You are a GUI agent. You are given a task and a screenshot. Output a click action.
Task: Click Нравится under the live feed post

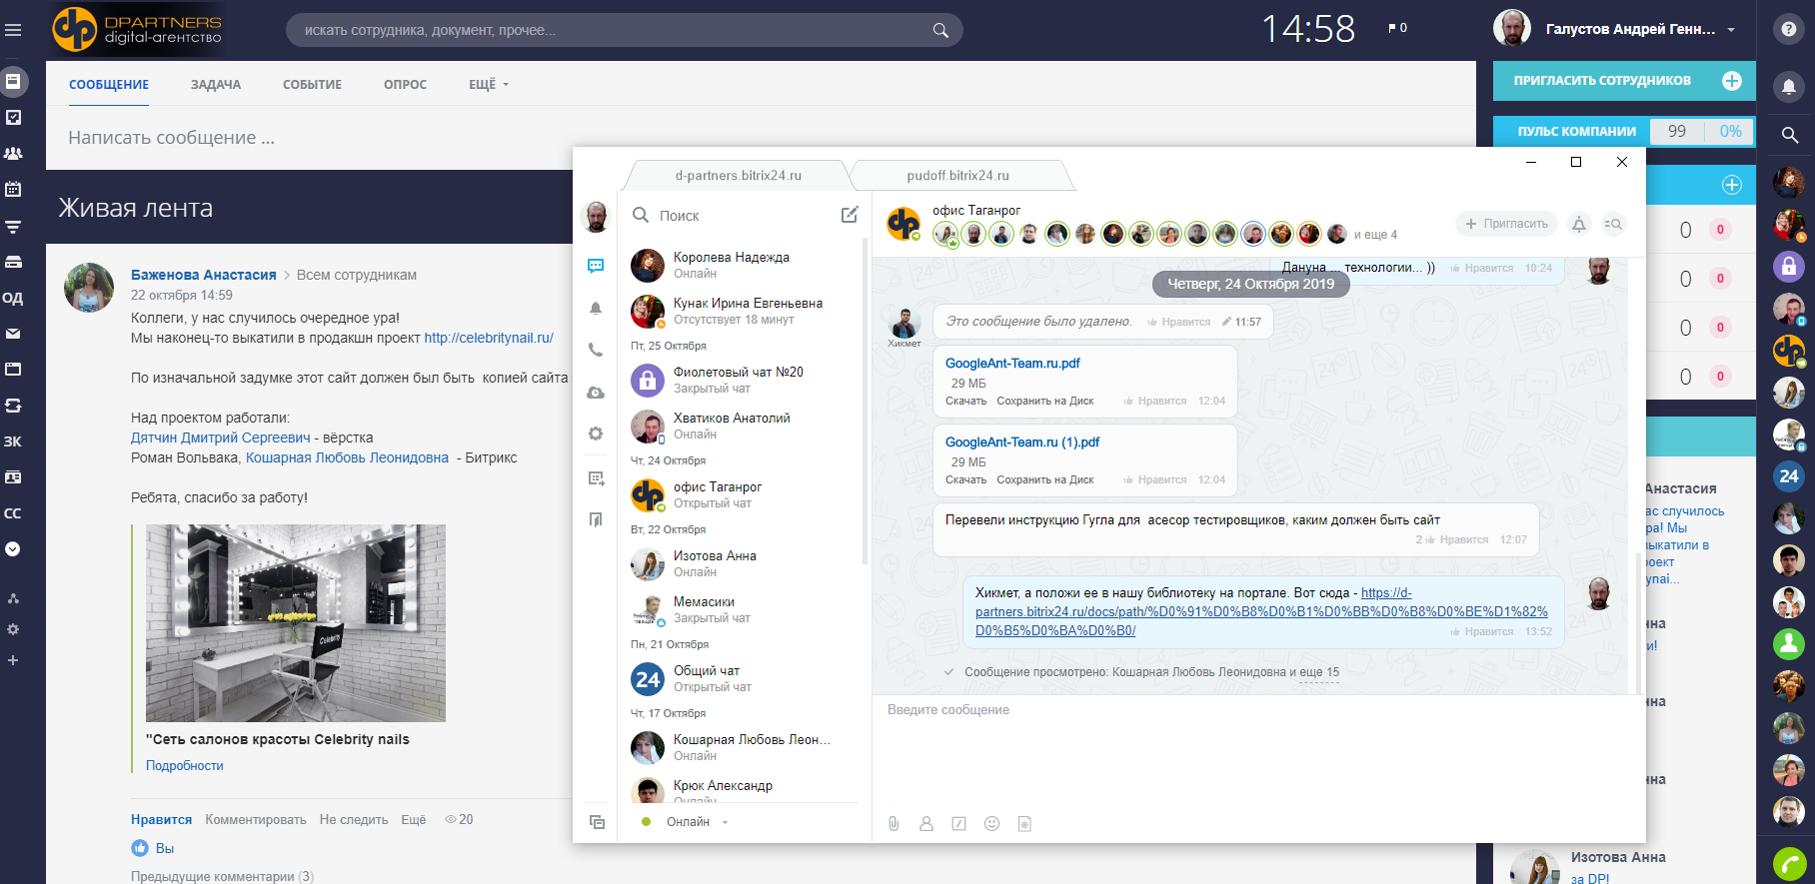[161, 819]
